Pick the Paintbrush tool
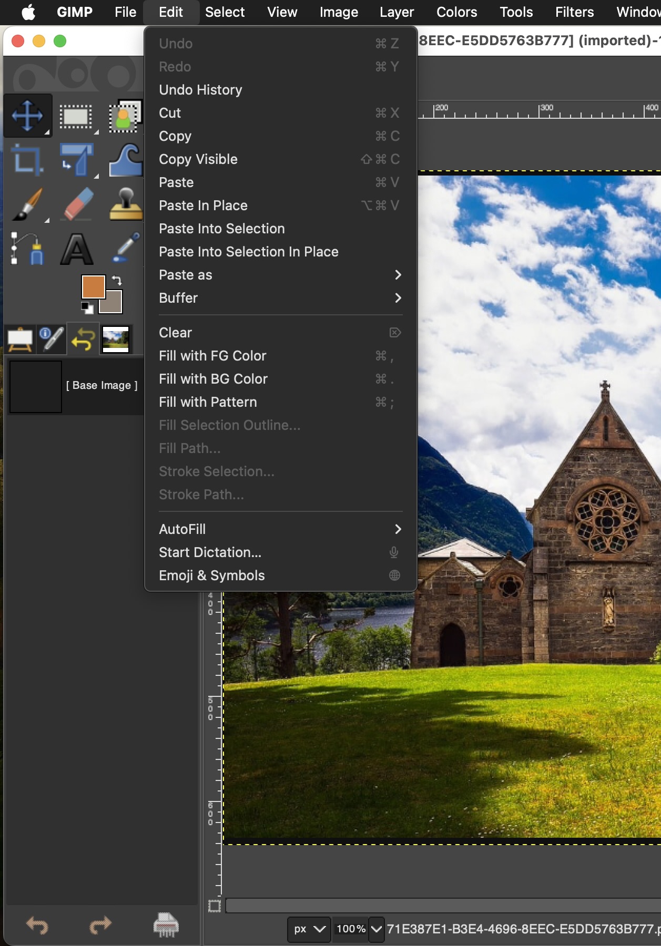661x946 pixels. 27,204
